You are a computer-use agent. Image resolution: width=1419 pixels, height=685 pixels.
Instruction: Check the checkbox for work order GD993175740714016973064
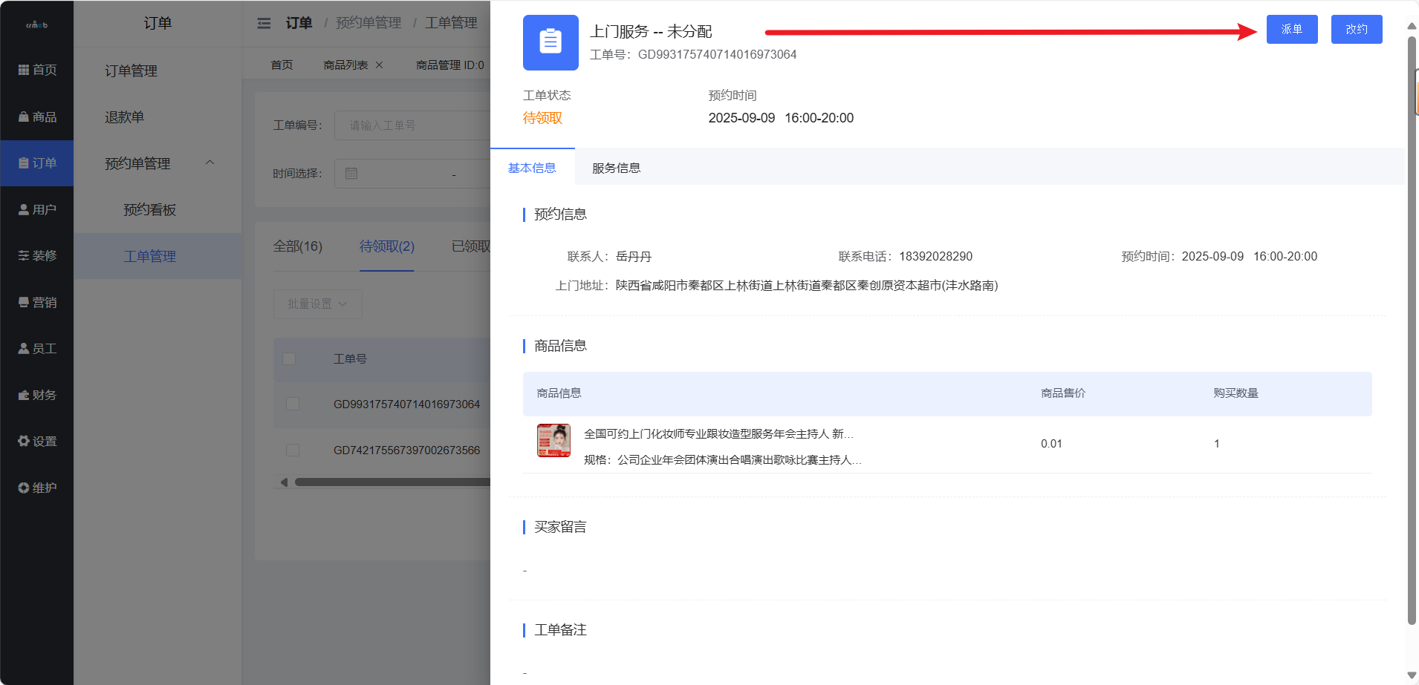[292, 404]
